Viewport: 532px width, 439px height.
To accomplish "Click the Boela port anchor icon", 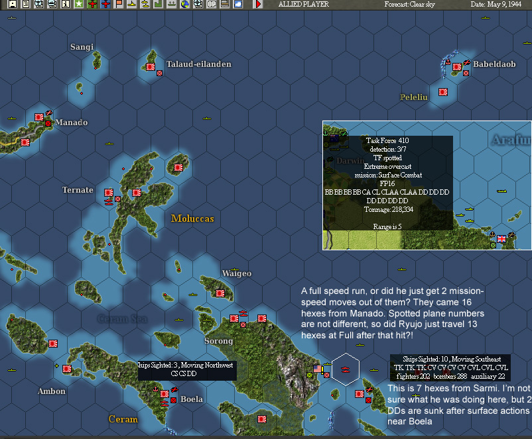I will [x=156, y=389].
